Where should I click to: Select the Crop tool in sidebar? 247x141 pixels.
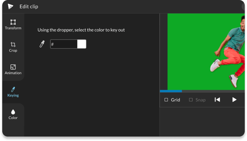13,47
